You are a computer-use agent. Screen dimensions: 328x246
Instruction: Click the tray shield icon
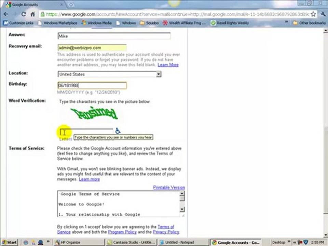coord(305,243)
